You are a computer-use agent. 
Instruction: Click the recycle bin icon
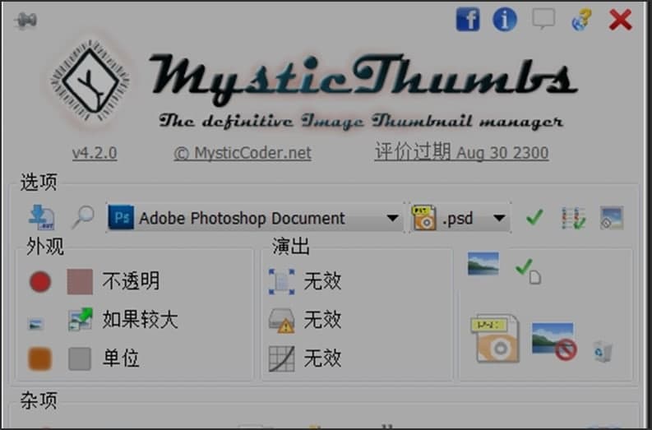[603, 351]
